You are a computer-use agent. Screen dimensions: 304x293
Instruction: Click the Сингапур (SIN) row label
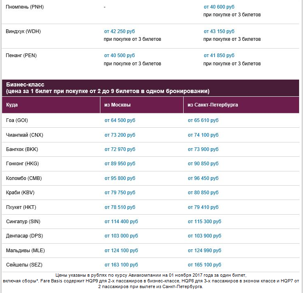point(23,222)
